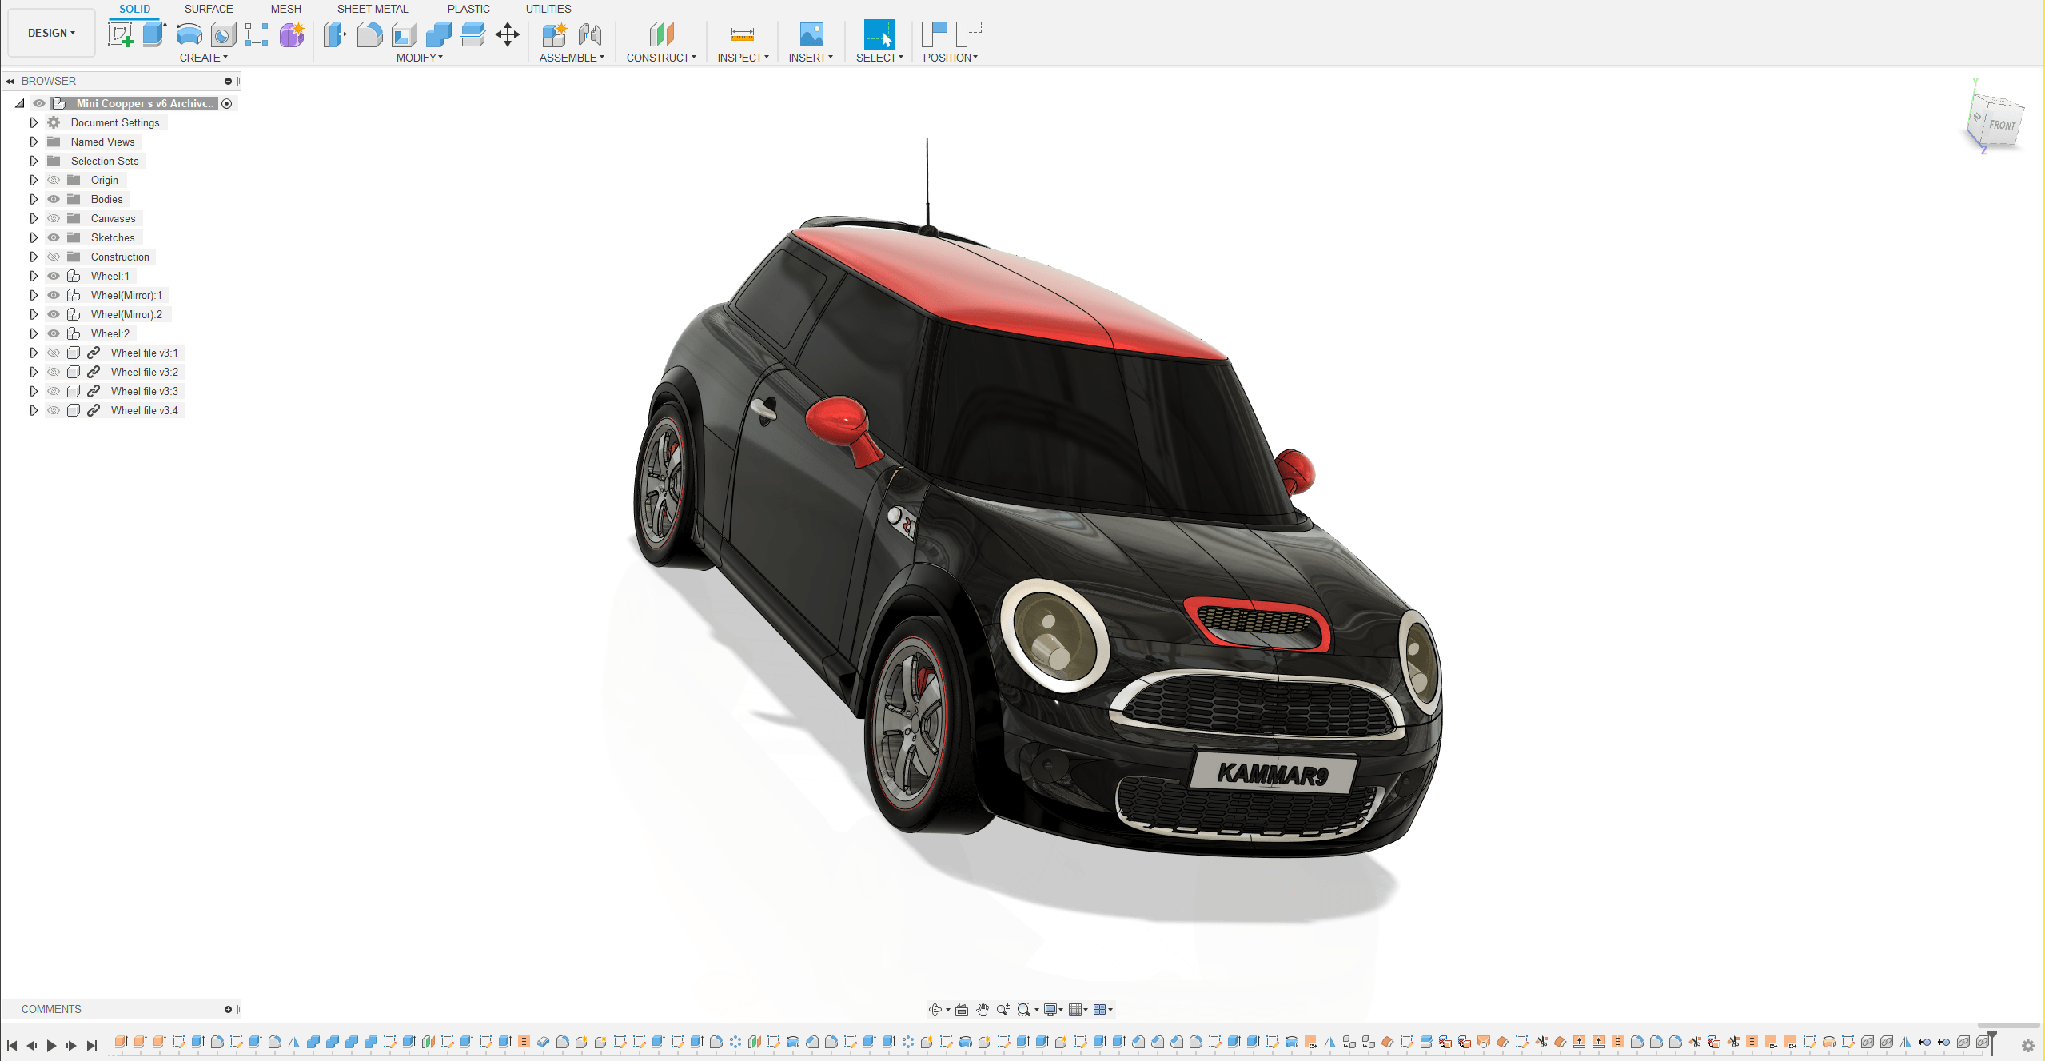Switch to the SHEET METAL tab

pos(373,9)
